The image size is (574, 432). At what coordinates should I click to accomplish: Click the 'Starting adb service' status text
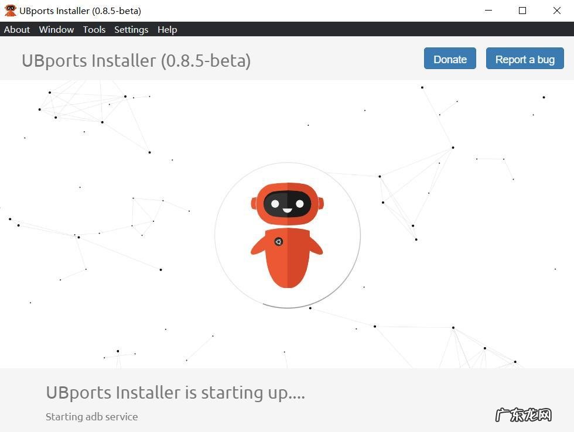pyautogui.click(x=92, y=417)
